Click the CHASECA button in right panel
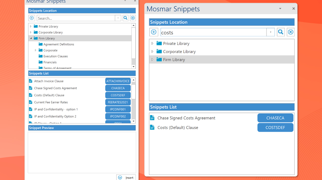 (275, 118)
